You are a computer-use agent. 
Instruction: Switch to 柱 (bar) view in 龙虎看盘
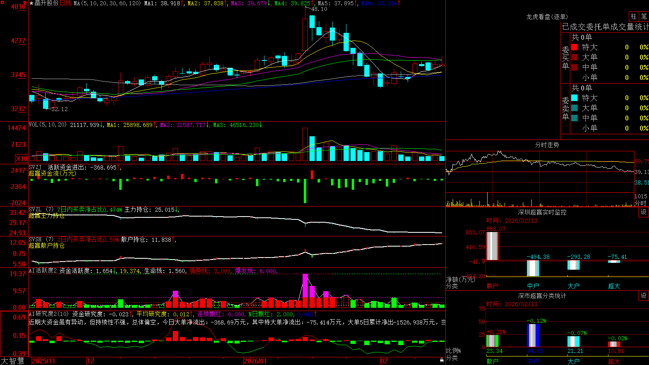pos(634,16)
